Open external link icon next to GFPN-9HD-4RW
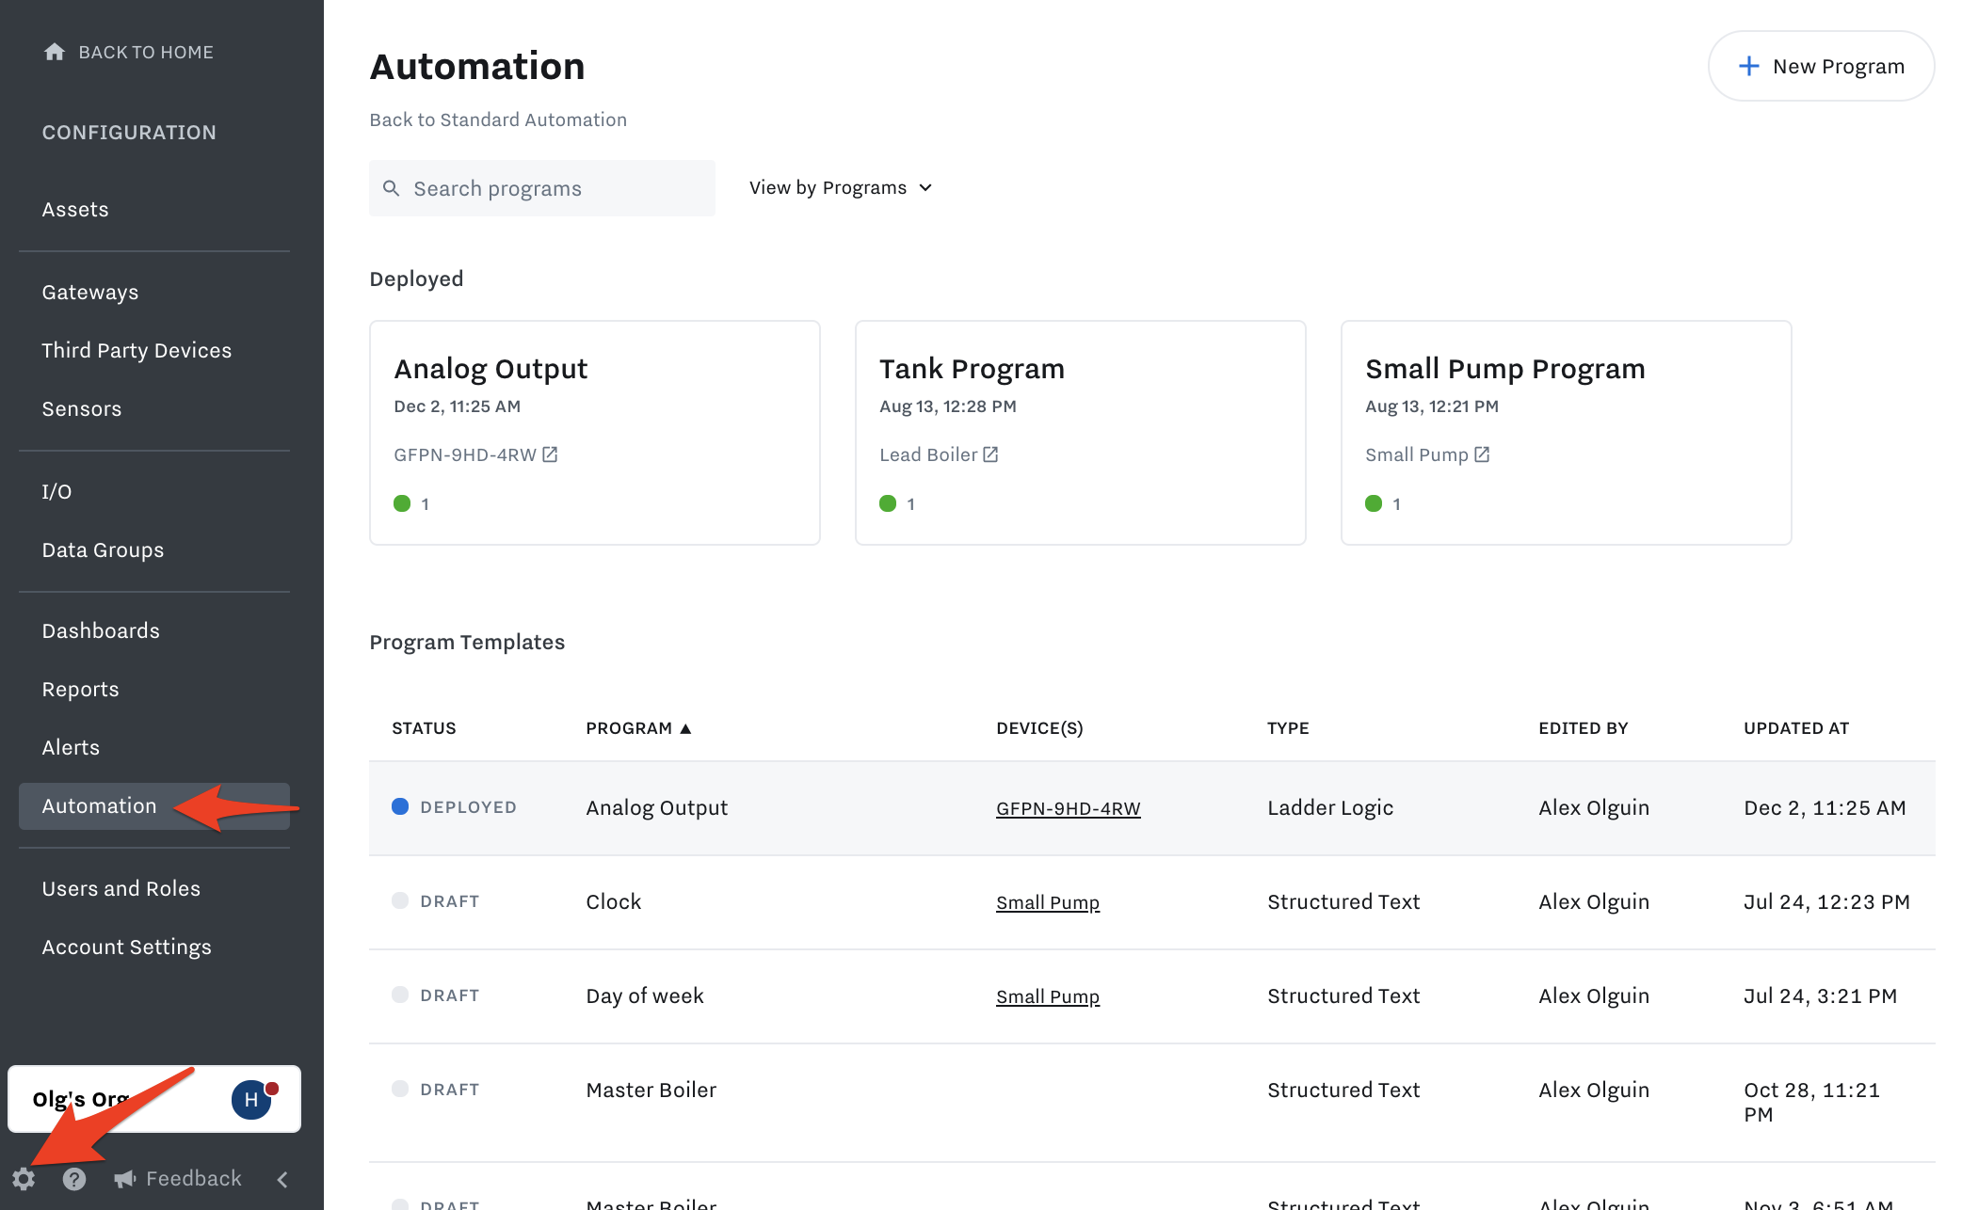 pyautogui.click(x=550, y=454)
